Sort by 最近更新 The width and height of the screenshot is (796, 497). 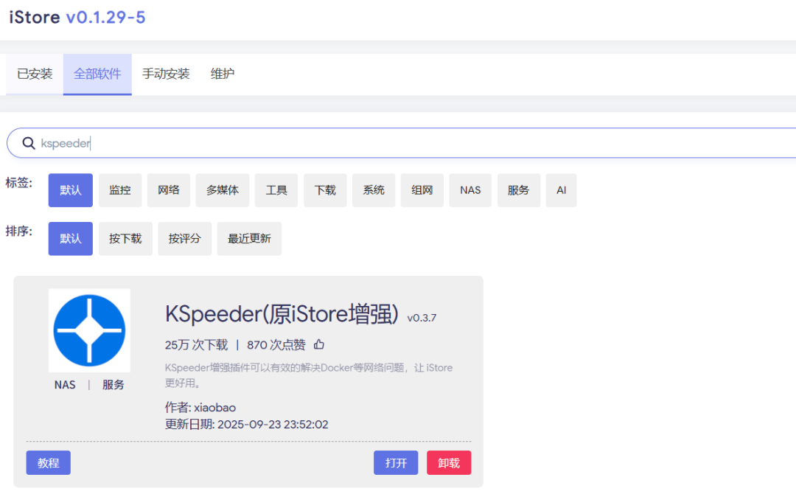point(249,239)
